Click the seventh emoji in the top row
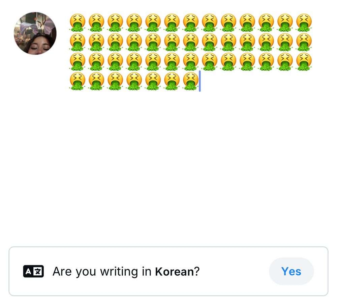 pos(191,22)
